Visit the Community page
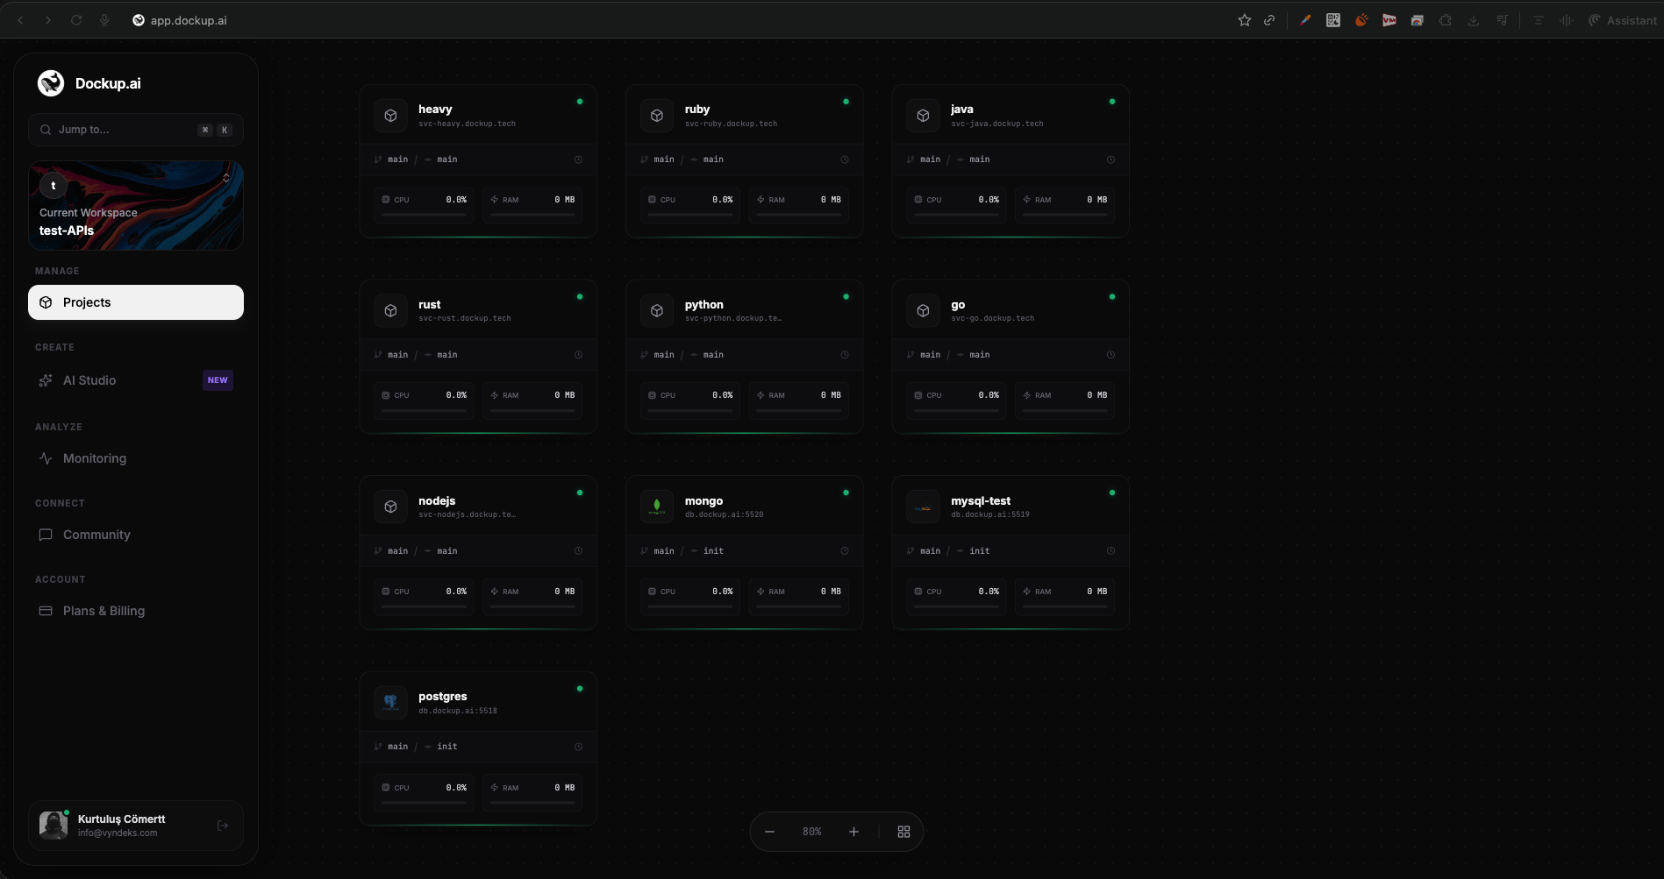 coord(96,534)
